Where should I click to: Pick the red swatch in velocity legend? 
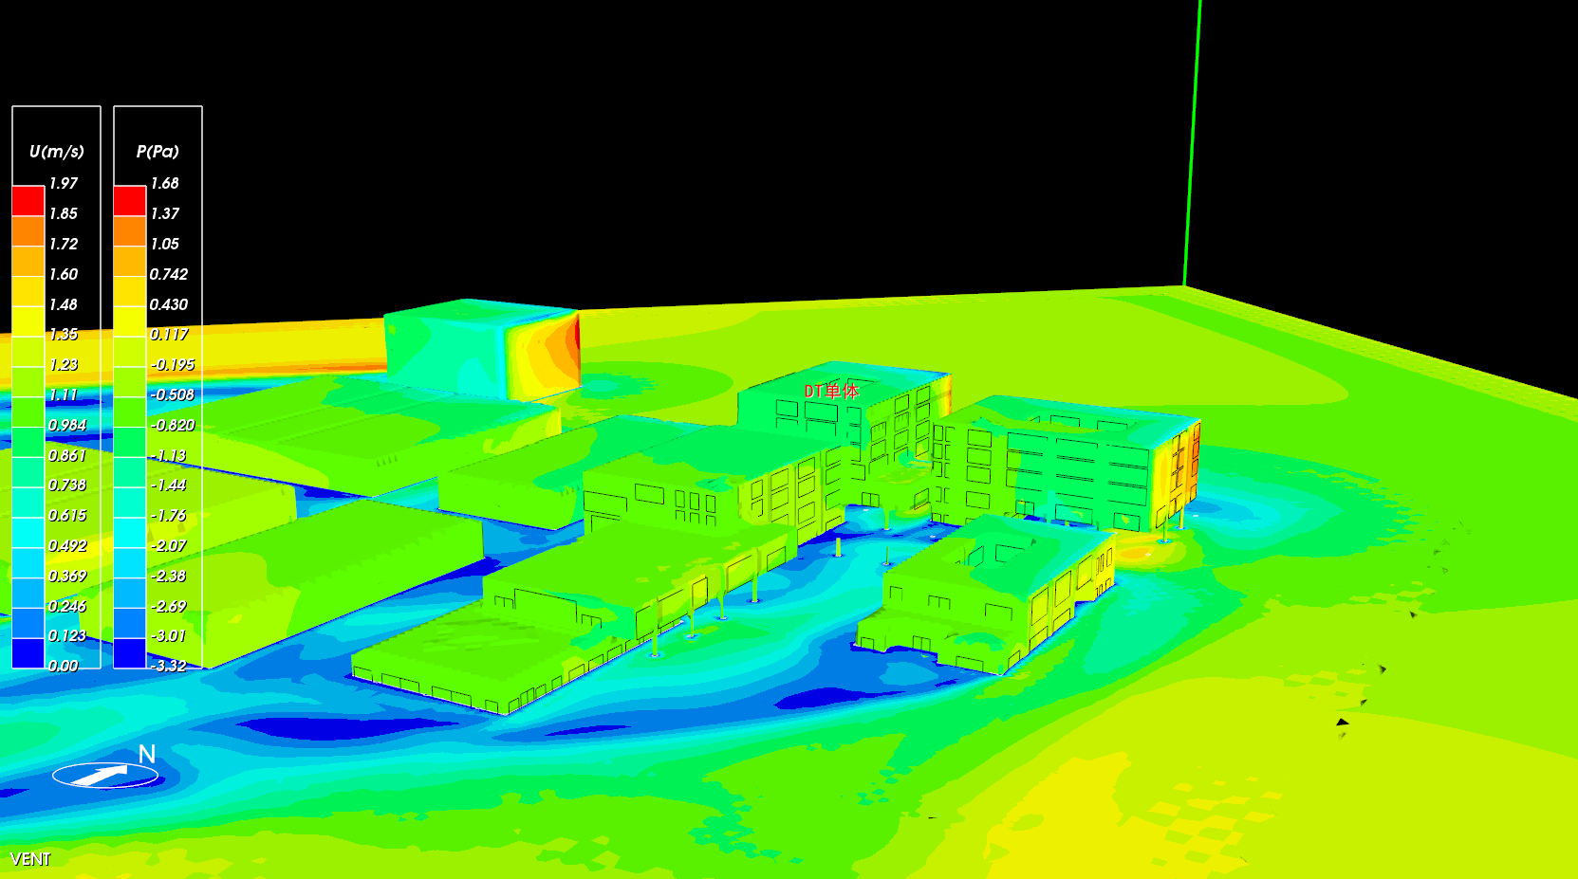(x=28, y=201)
